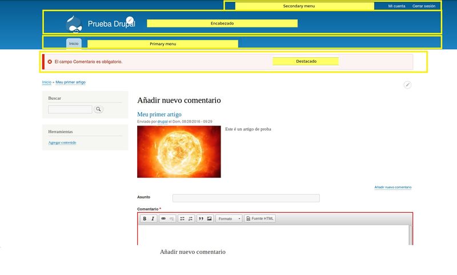
Task: Toggle bold formatting in the comment editor
Action: tap(145, 219)
